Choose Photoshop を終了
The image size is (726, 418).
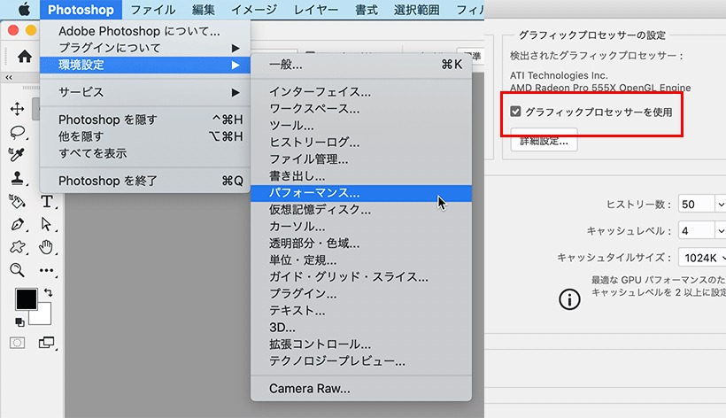point(145,181)
